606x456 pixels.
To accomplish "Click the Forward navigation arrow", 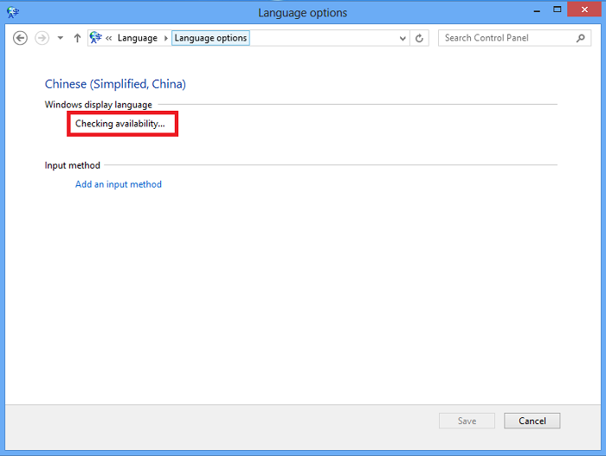I will point(42,38).
